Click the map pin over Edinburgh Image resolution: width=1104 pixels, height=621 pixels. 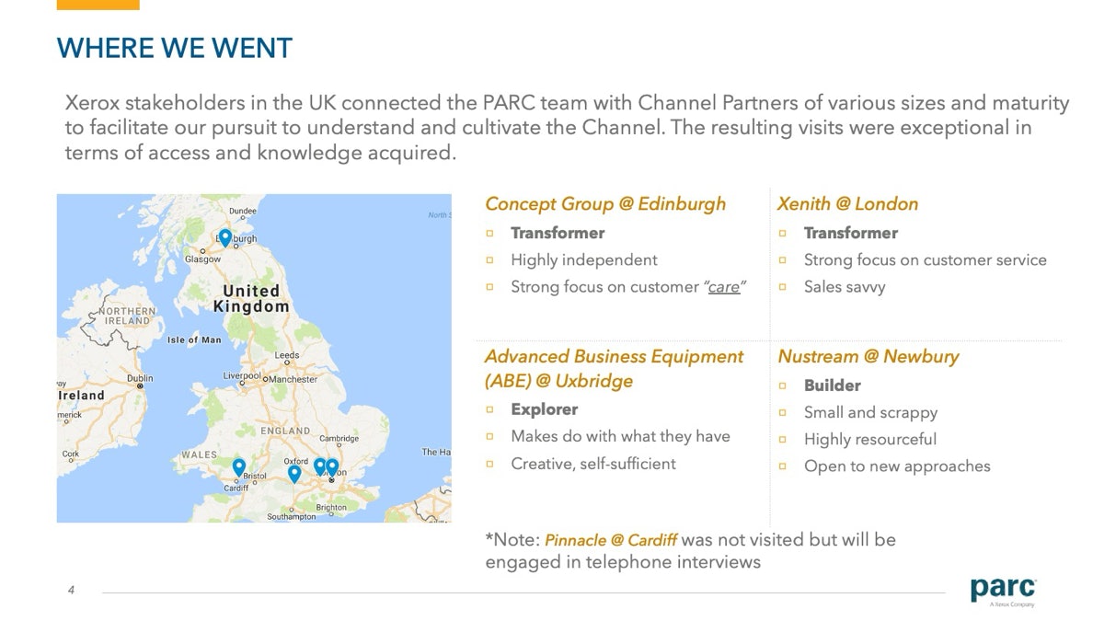click(224, 237)
